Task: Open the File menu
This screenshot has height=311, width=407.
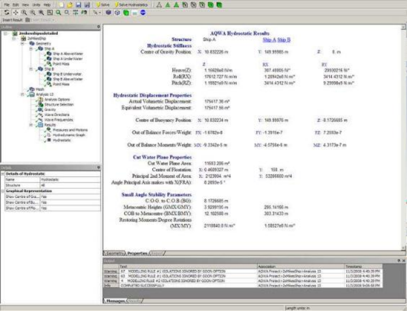Action: (x=7, y=5)
